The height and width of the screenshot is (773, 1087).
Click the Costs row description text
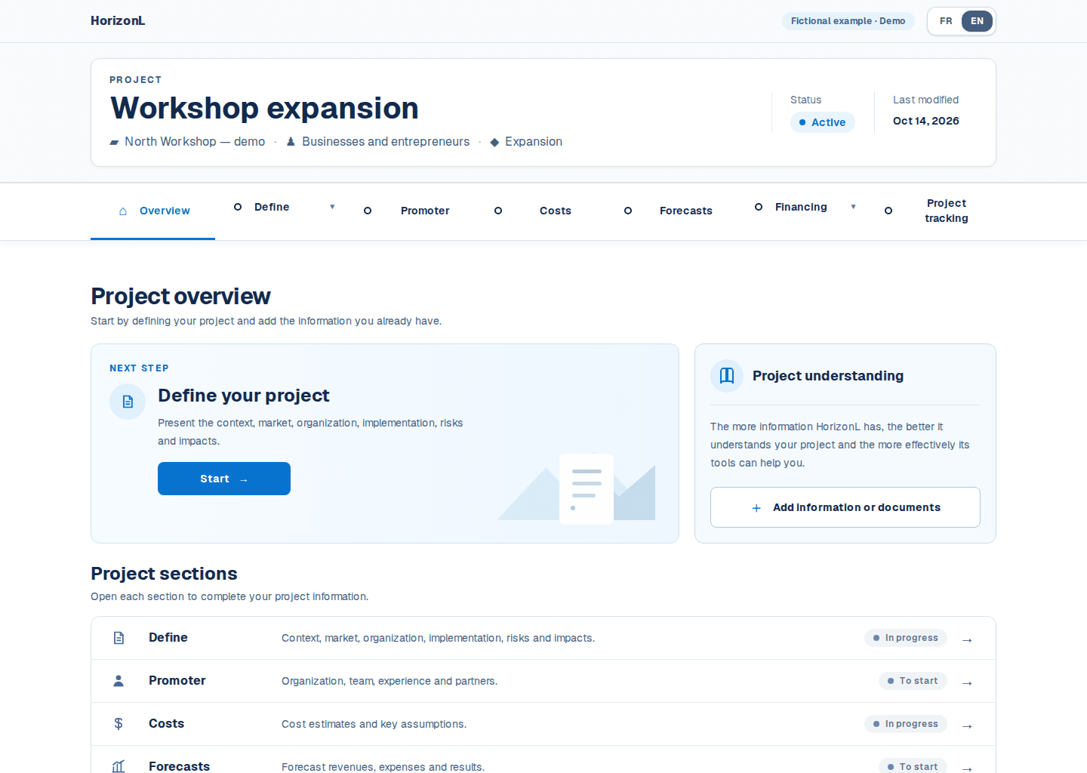point(374,724)
